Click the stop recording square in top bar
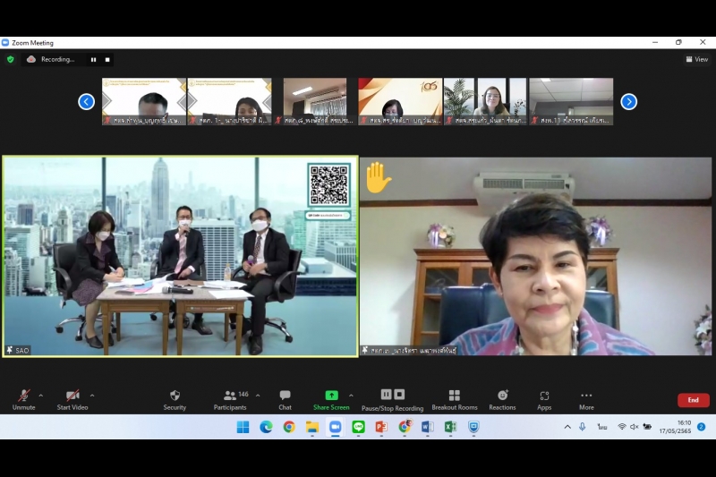 point(107,60)
